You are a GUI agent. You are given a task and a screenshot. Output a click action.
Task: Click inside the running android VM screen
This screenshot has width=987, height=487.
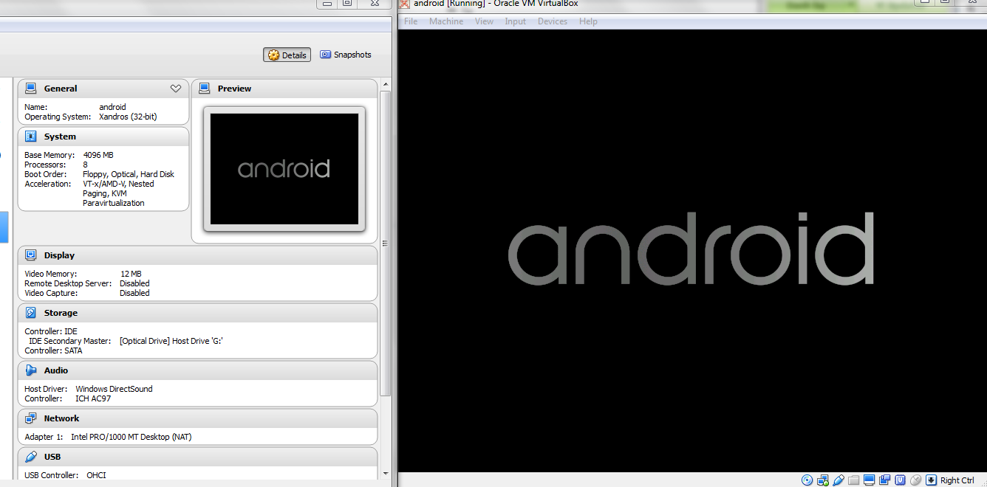point(692,251)
